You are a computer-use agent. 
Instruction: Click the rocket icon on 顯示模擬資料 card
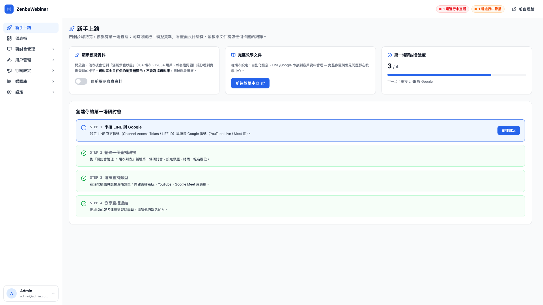coord(77,55)
